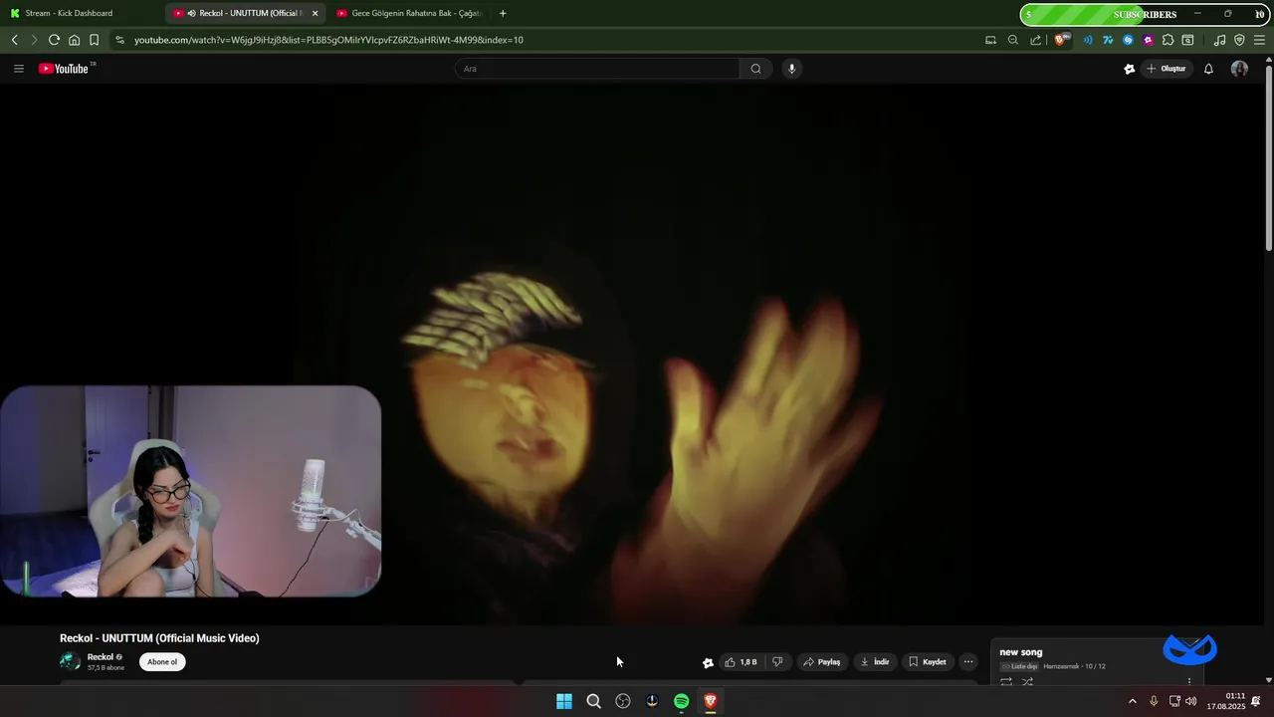Open taskbar clock showing 01:11
The height and width of the screenshot is (717, 1274).
[1226, 701]
